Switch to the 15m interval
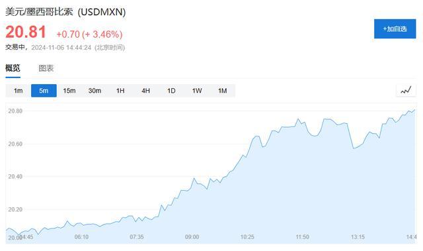 pyautogui.click(x=69, y=91)
